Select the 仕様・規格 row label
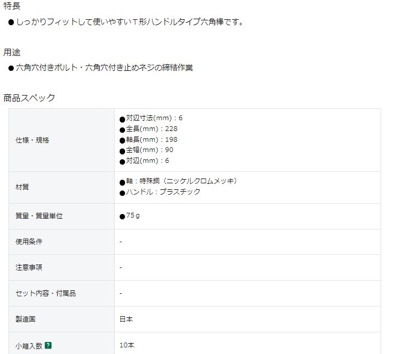Image resolution: width=398 pixels, height=354 pixels. [32, 140]
